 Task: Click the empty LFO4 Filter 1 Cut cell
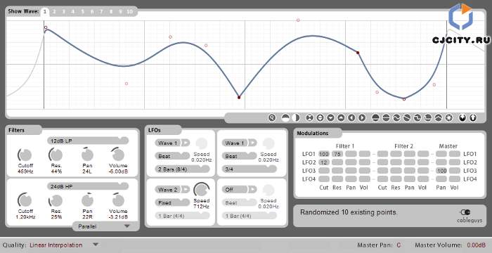point(324,179)
